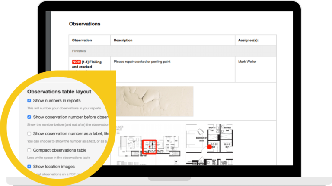The width and height of the screenshot is (332, 186).
Task: Click the Finishes section row
Action: point(172,51)
